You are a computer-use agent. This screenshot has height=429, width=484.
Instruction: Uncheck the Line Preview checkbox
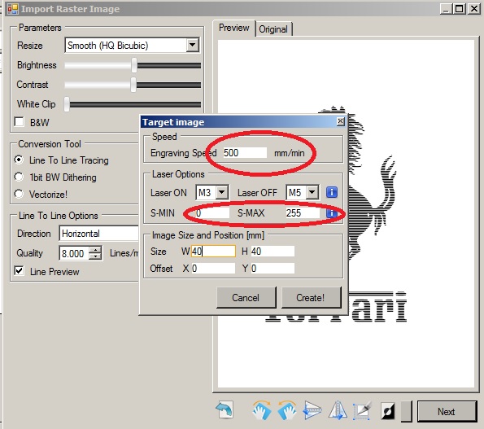[20, 271]
